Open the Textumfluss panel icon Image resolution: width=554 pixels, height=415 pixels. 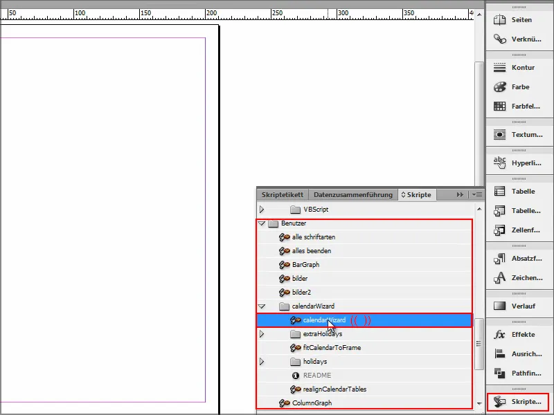[499, 134]
